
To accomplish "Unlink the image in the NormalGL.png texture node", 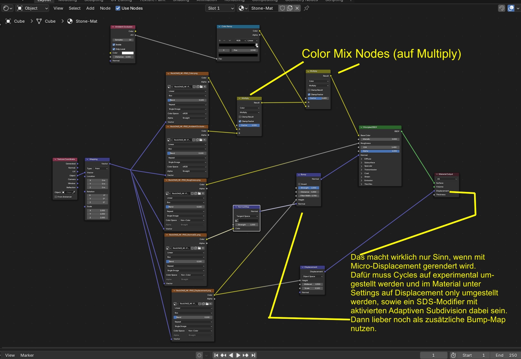I will tap(203, 248).
